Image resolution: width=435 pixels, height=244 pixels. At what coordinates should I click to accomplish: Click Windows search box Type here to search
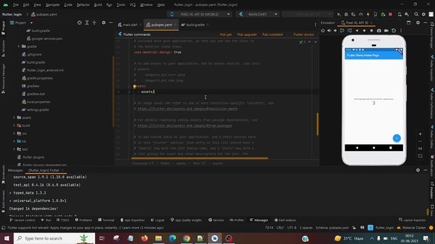click(54, 238)
